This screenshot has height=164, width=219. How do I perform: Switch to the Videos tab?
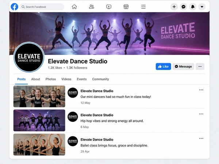pyautogui.click(x=66, y=79)
